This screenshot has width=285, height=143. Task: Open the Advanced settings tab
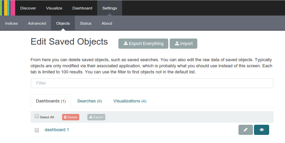click(x=37, y=23)
